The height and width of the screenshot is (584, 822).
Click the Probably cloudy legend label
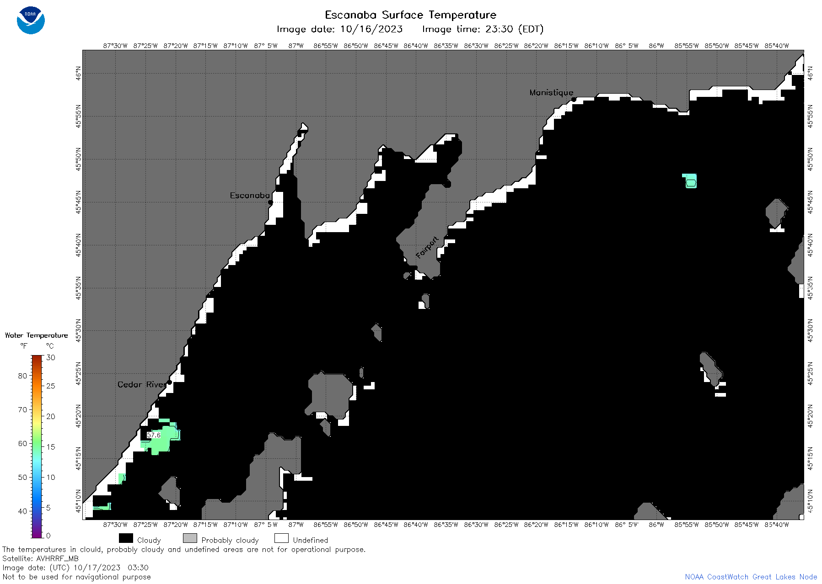click(230, 541)
